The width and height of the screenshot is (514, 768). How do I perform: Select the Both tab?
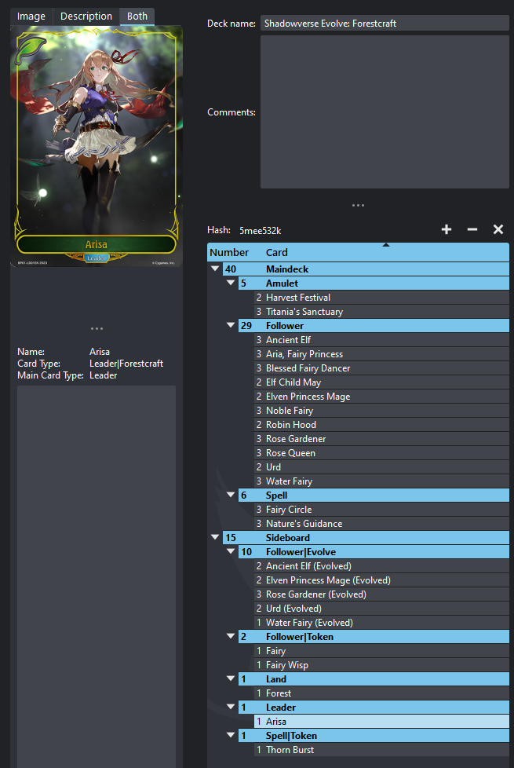(x=137, y=16)
